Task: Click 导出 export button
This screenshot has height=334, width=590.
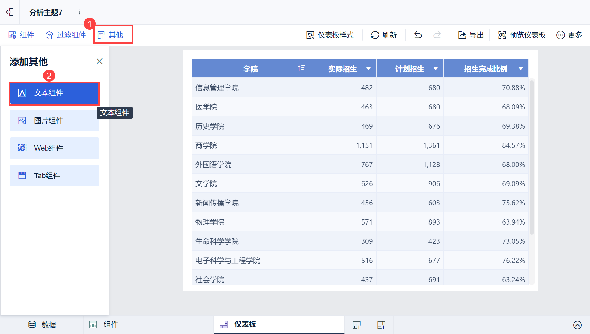Action: [x=471, y=35]
